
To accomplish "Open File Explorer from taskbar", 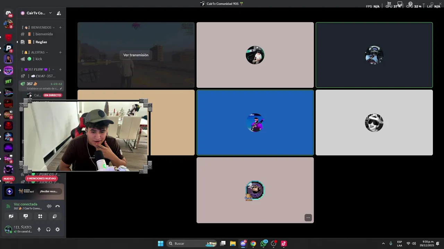I will point(233,243).
